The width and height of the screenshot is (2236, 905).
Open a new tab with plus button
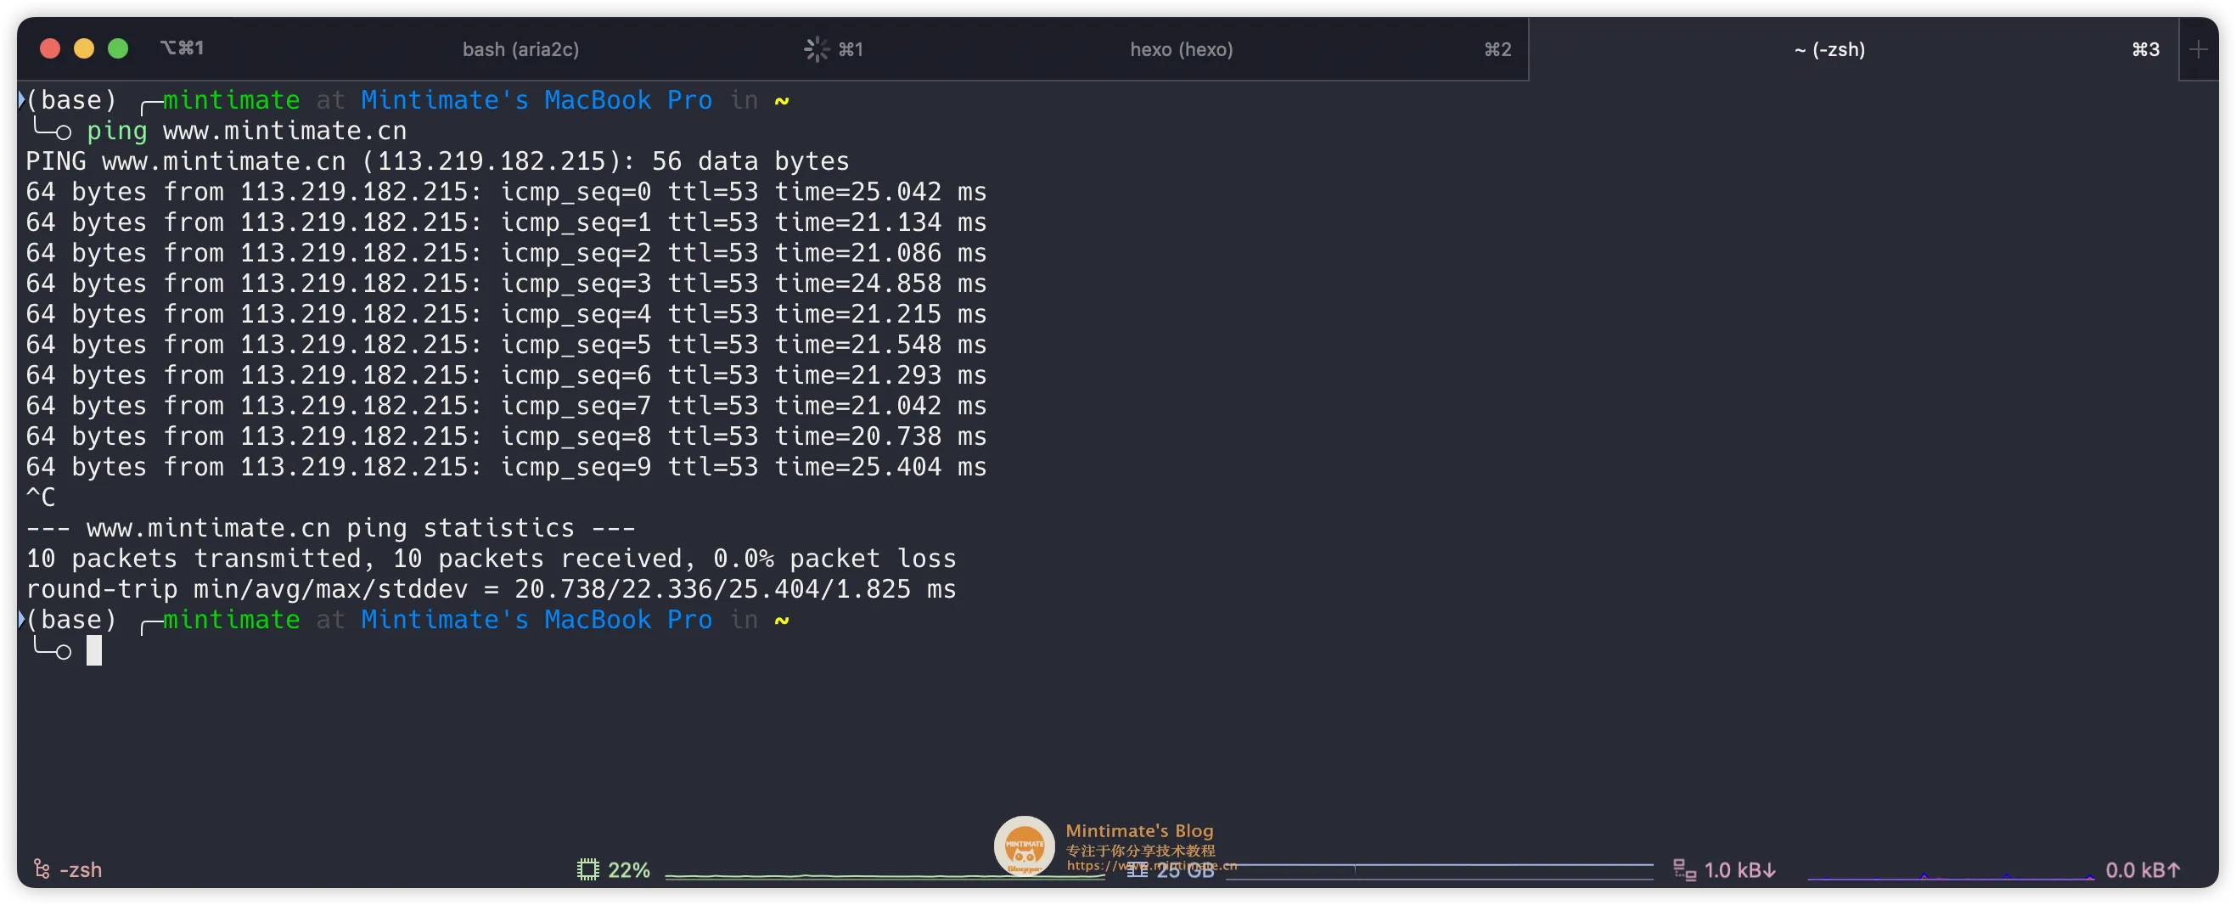click(x=2198, y=49)
